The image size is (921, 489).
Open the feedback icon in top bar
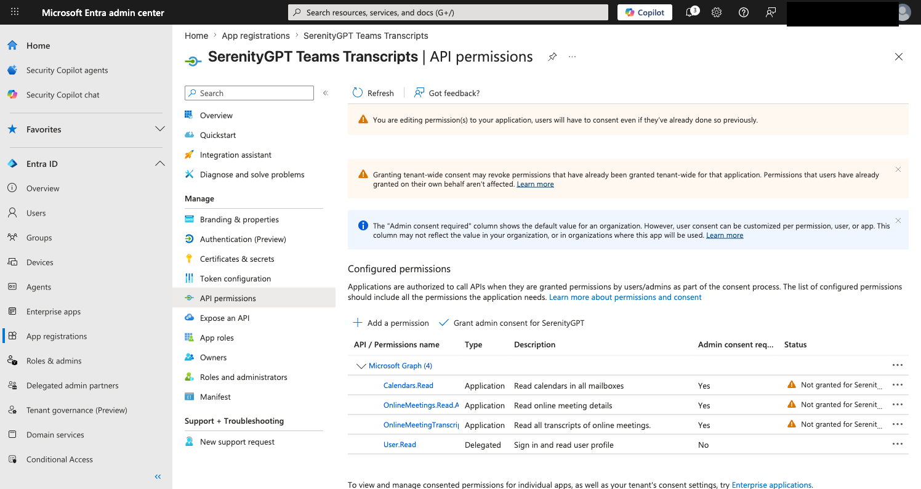(771, 12)
